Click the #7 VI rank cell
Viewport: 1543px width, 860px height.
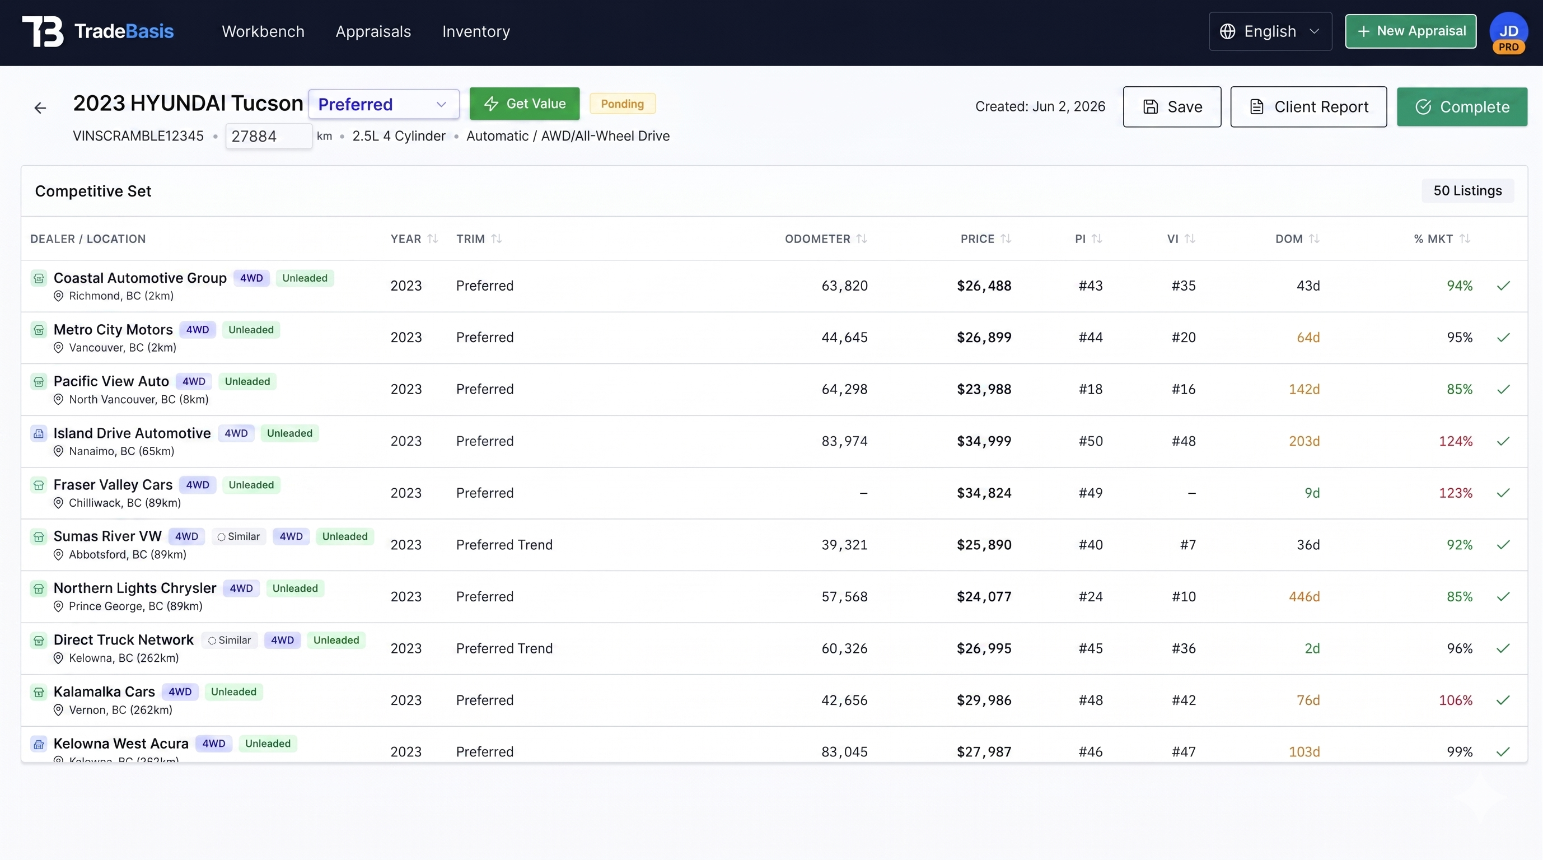click(x=1188, y=545)
